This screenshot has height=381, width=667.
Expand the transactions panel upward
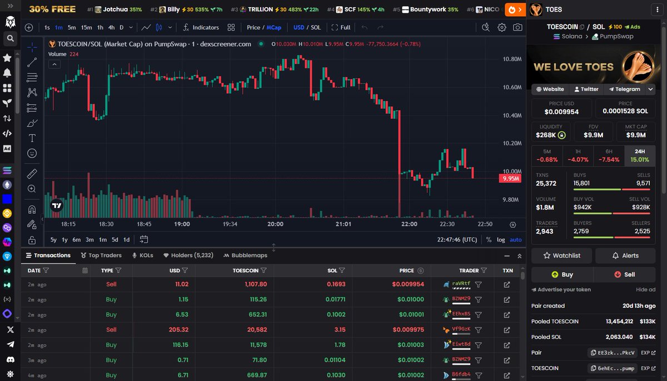click(x=520, y=255)
